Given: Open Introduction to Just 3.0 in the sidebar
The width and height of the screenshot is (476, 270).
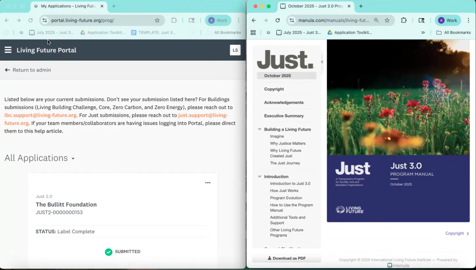Looking at the screenshot, I should pyautogui.click(x=290, y=184).
